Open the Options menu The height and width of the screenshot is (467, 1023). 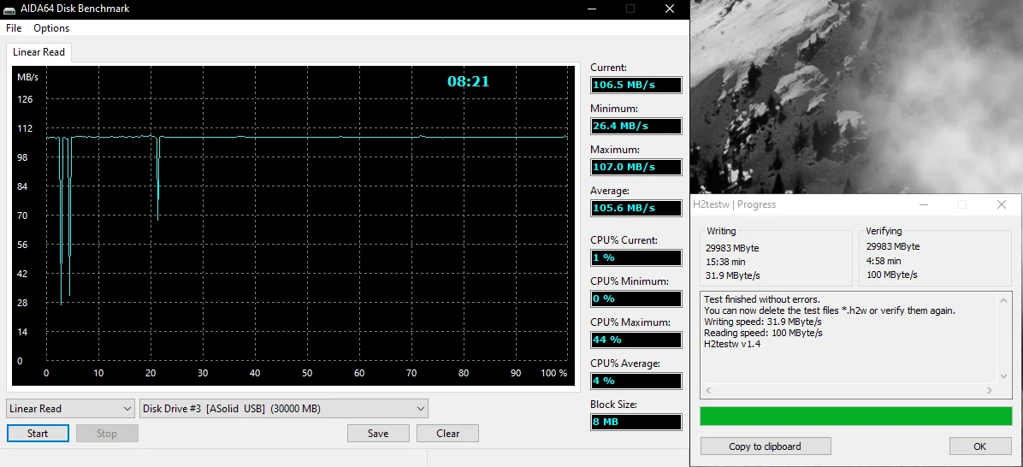[51, 28]
